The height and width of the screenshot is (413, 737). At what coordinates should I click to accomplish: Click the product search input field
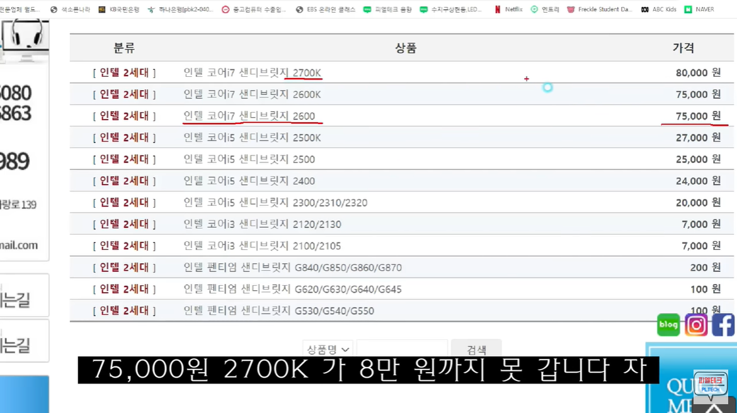coord(402,349)
